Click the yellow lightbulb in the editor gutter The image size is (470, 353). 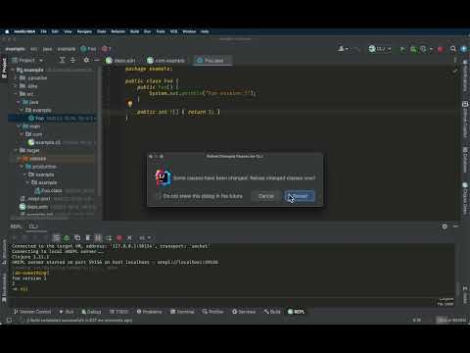pos(130,104)
